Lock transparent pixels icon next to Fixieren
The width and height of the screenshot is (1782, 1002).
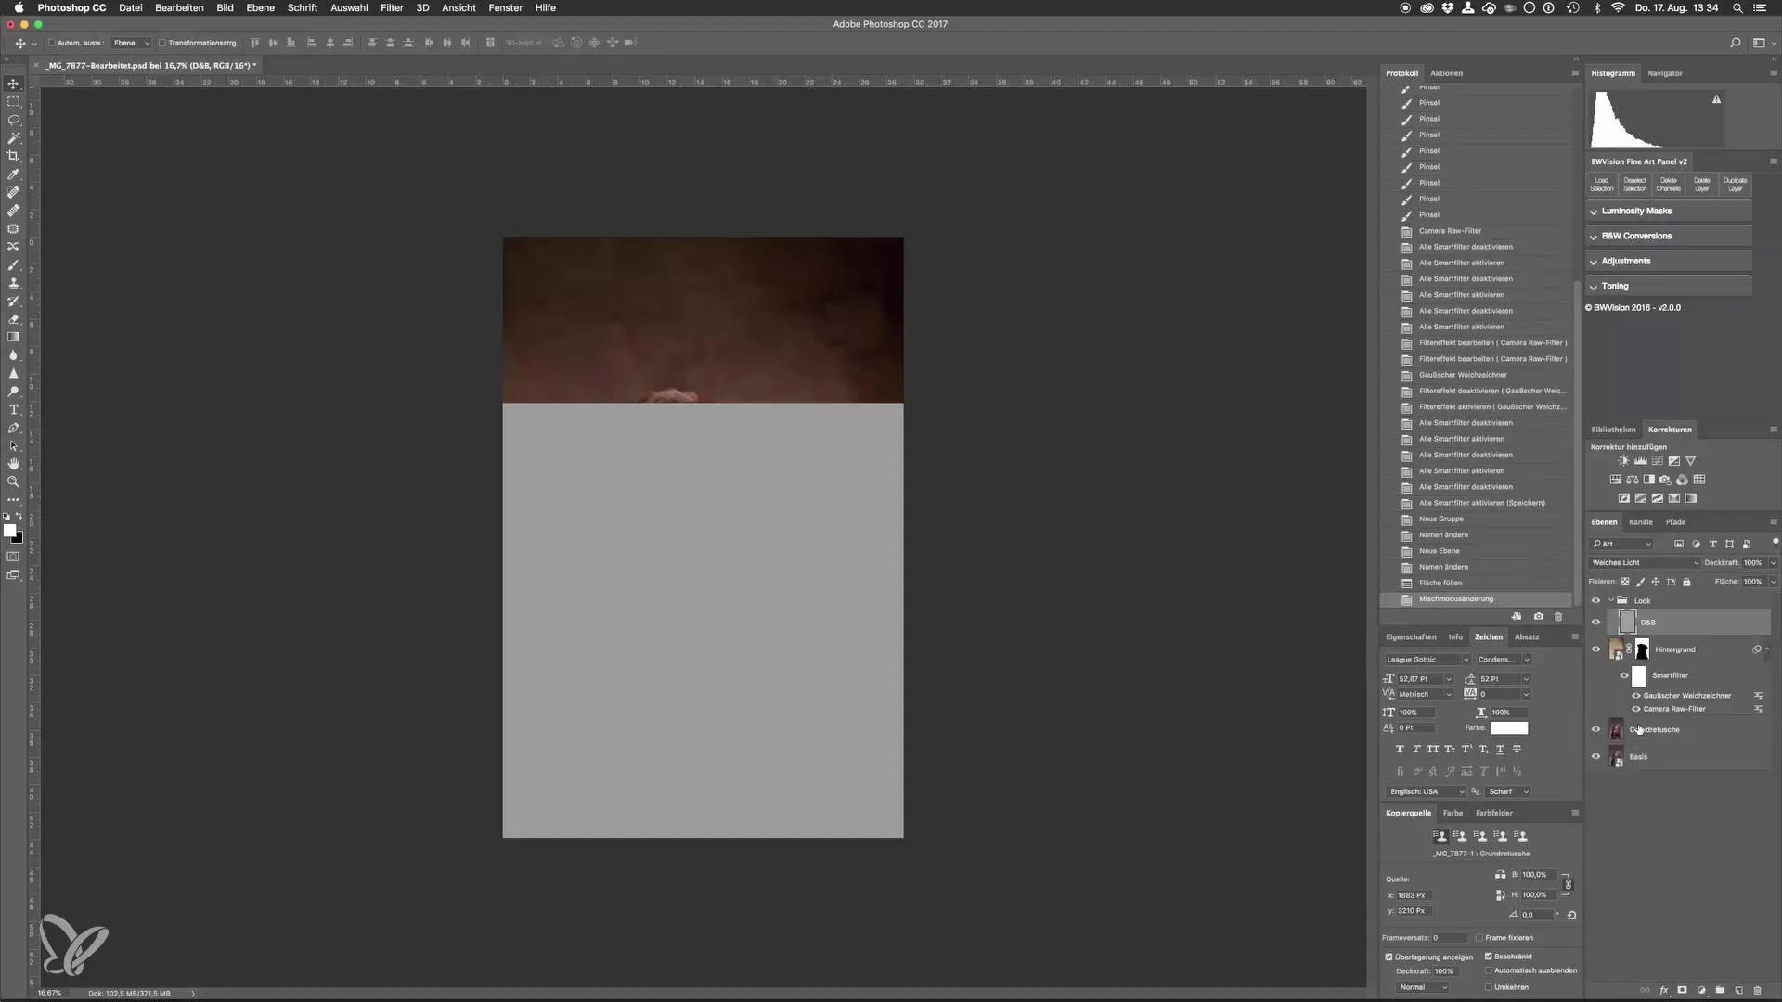[1625, 582]
